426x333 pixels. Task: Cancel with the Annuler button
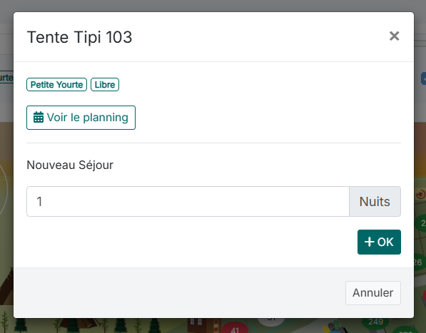(x=373, y=293)
